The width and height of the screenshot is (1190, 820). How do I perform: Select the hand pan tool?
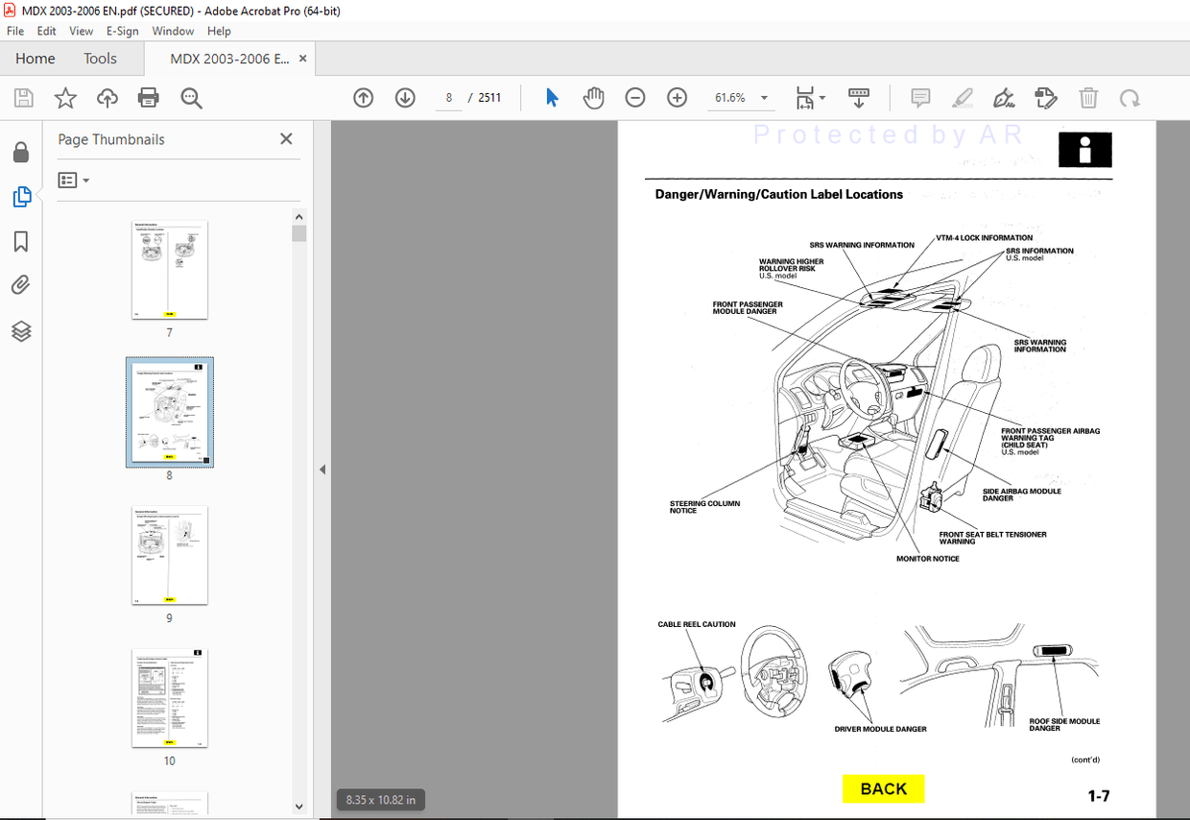point(594,98)
